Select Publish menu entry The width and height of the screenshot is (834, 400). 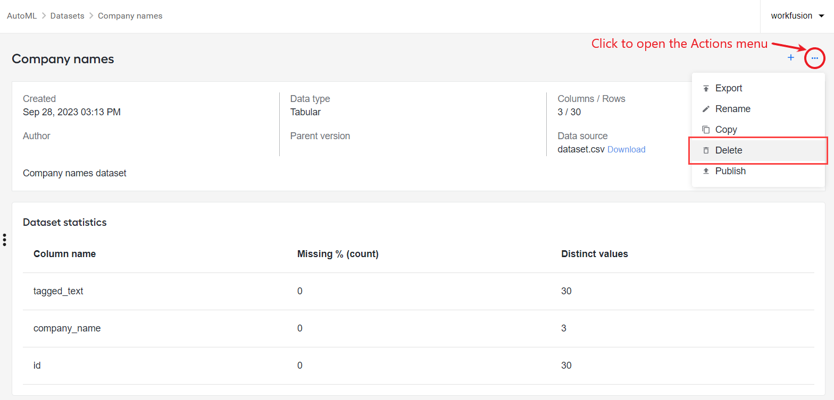pyautogui.click(x=758, y=171)
